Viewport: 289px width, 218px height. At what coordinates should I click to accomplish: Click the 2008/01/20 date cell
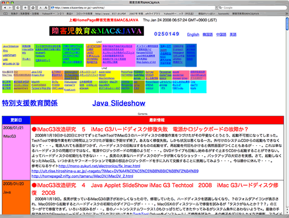[x=16, y=197]
